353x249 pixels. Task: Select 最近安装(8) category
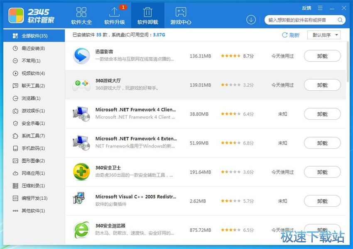[x=34, y=48]
